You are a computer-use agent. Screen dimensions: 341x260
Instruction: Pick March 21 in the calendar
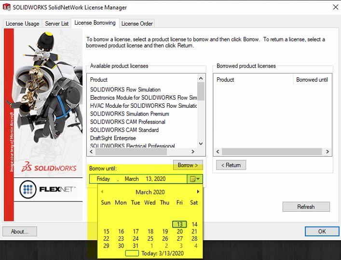pyautogui.click(x=194, y=231)
